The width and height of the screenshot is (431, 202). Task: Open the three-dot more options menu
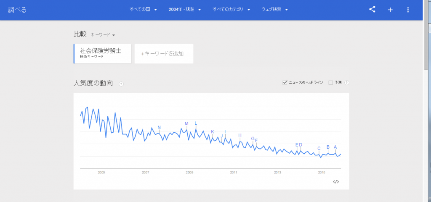coord(408,10)
